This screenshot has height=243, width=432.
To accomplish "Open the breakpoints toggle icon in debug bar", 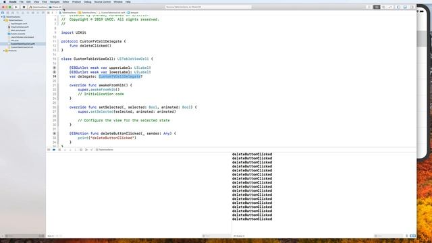I will click(54, 150).
